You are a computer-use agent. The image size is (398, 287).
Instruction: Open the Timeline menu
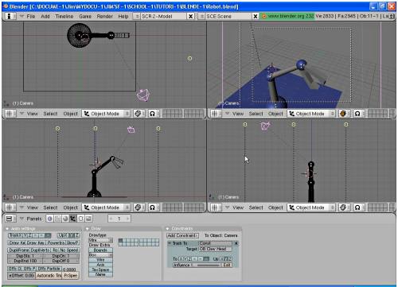click(x=64, y=17)
